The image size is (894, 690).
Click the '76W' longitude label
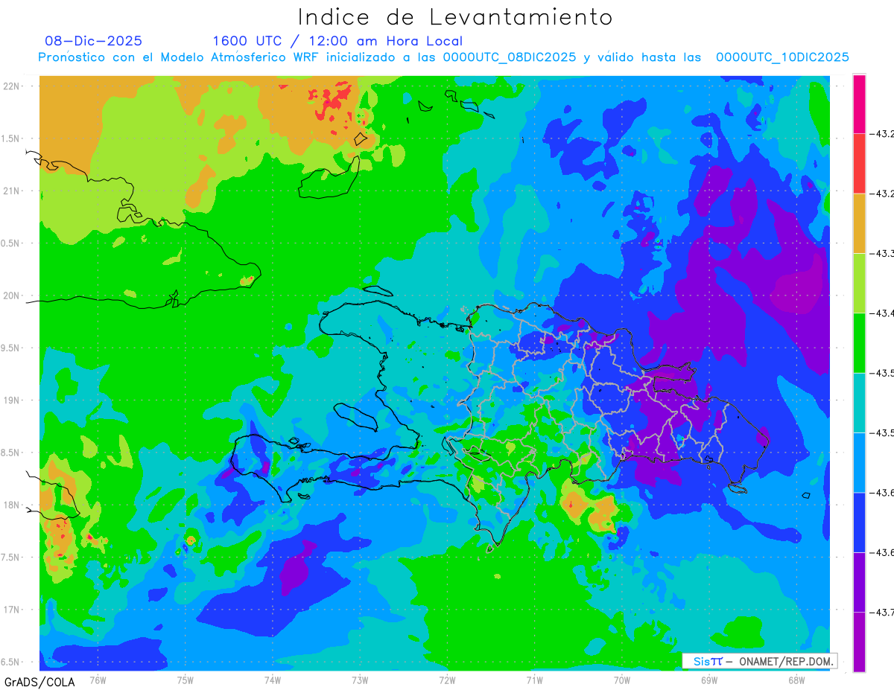tap(98, 680)
